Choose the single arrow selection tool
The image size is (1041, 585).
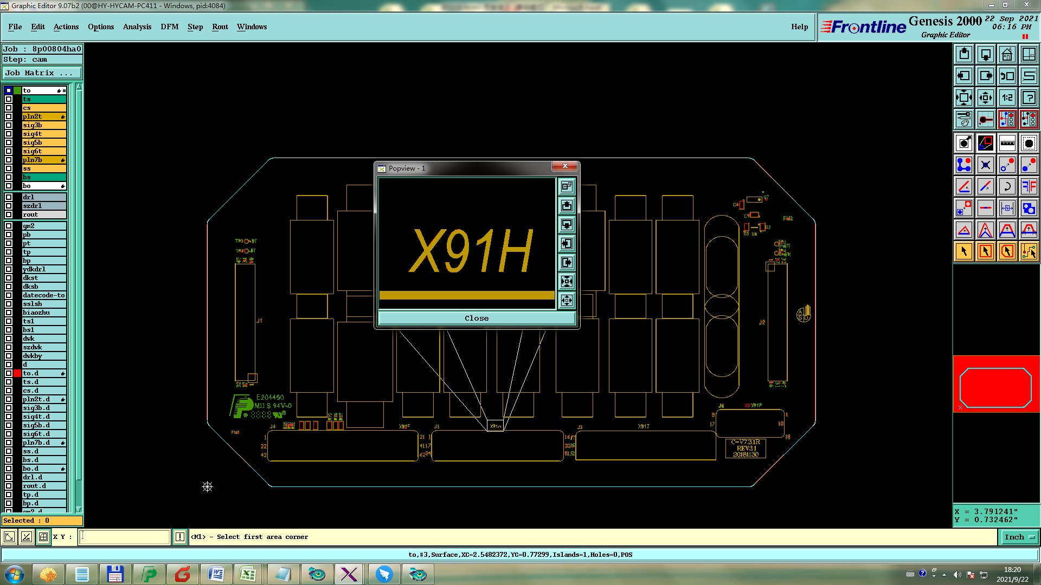click(x=964, y=251)
